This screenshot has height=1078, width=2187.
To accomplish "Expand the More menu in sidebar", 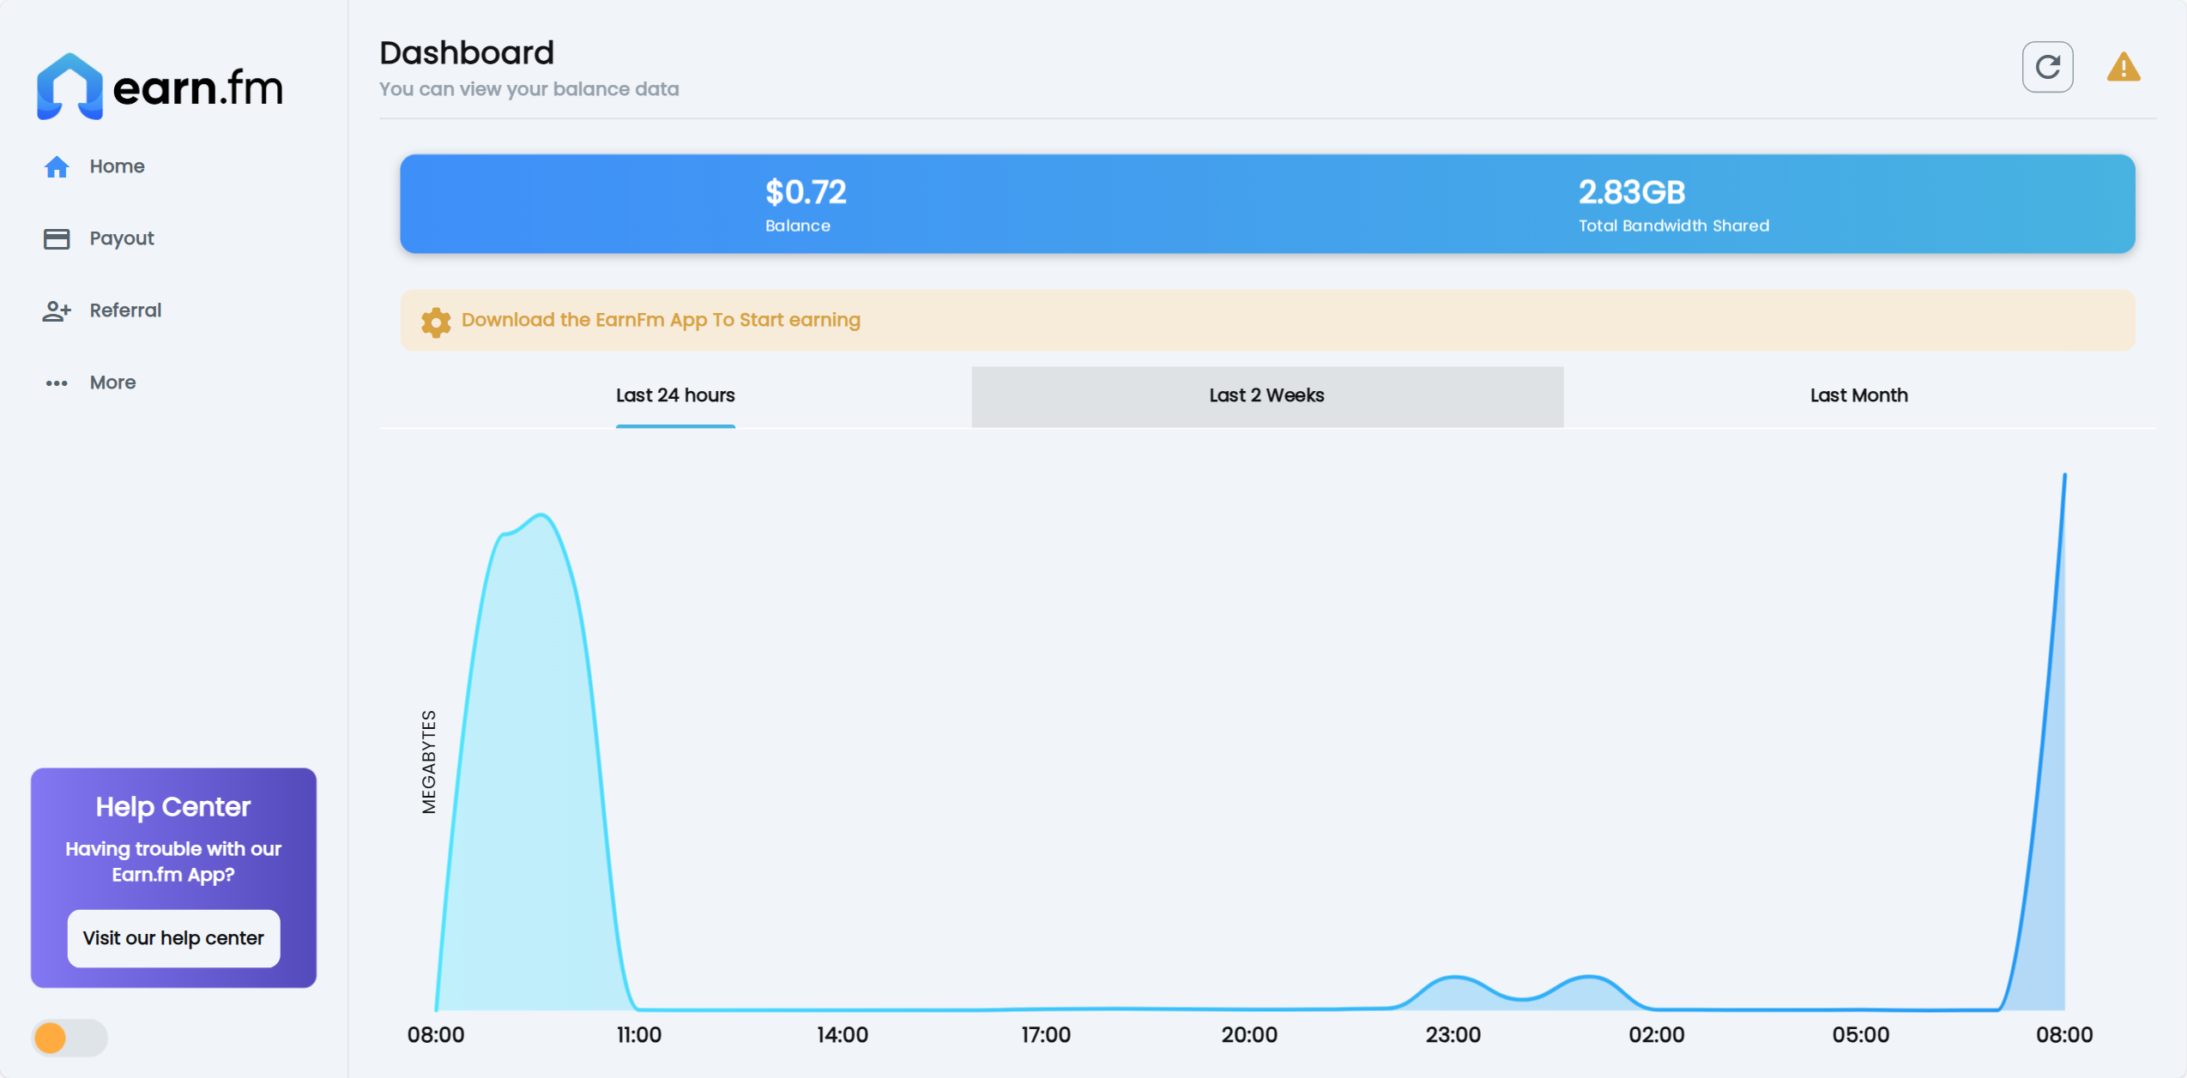I will click(x=112, y=382).
